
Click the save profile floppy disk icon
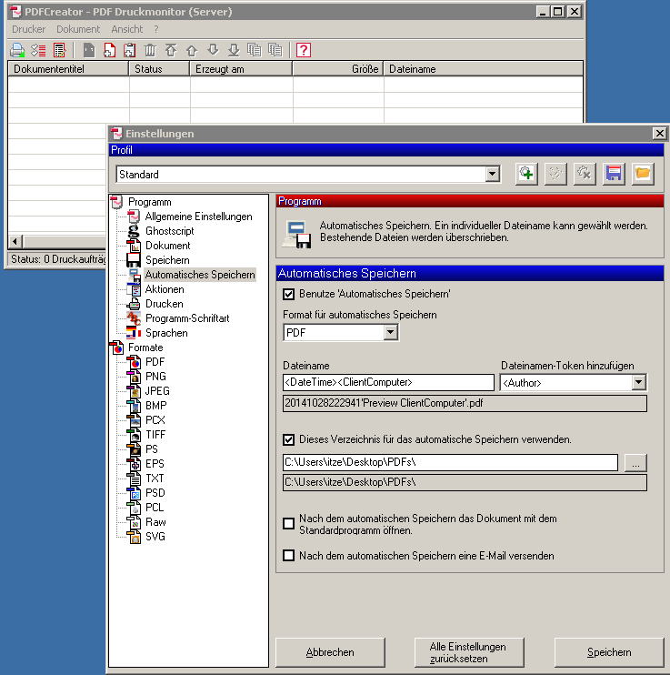(x=614, y=174)
